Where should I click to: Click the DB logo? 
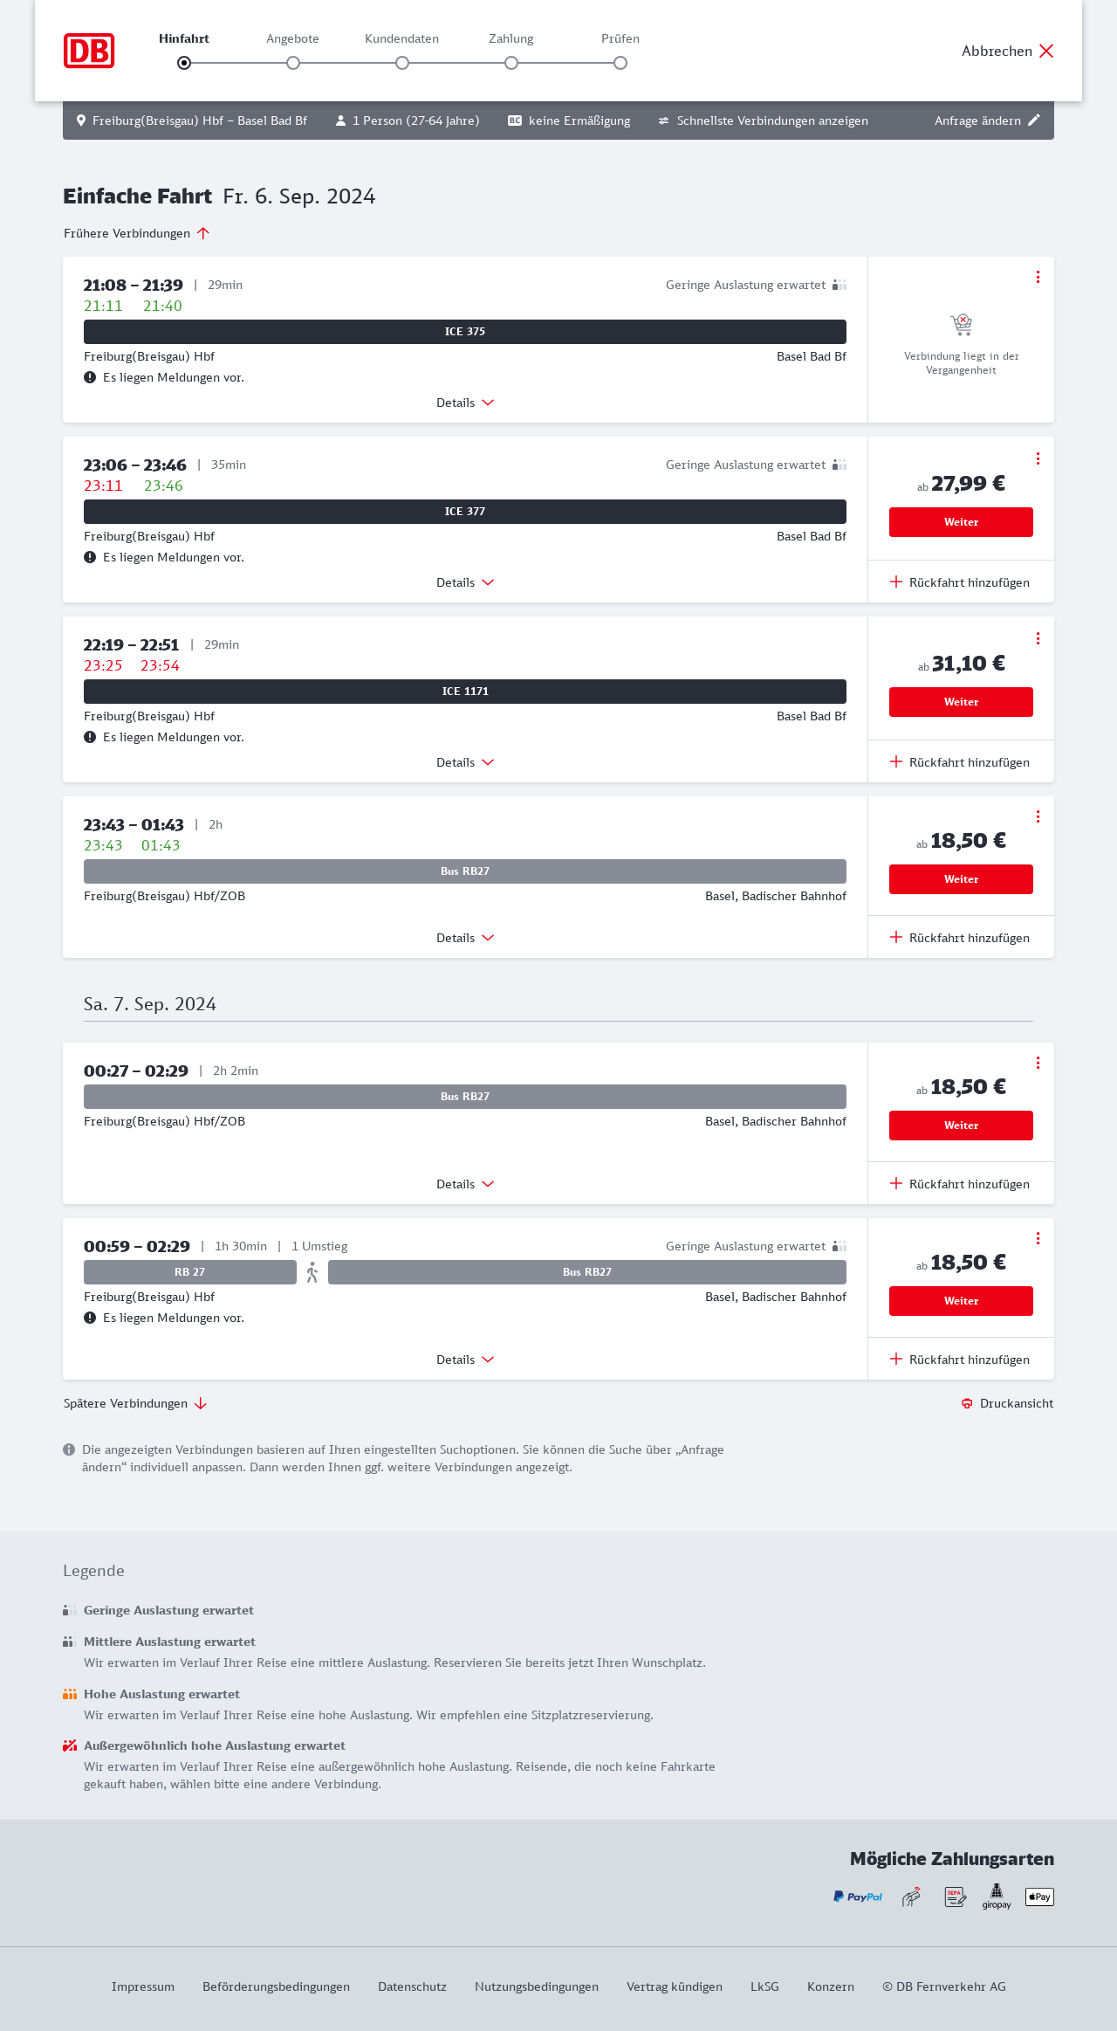pyautogui.click(x=89, y=51)
